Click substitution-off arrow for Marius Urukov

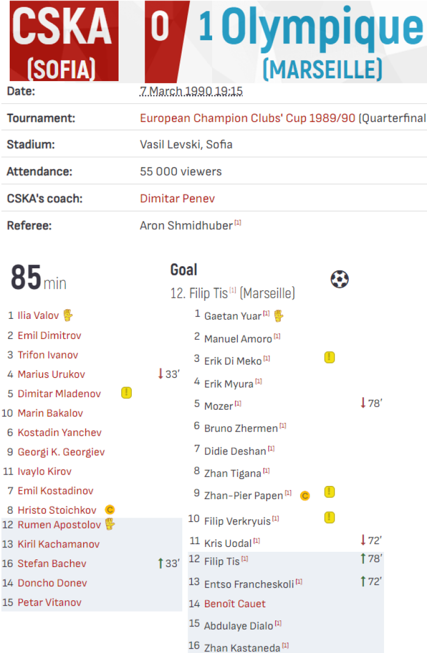click(x=160, y=374)
